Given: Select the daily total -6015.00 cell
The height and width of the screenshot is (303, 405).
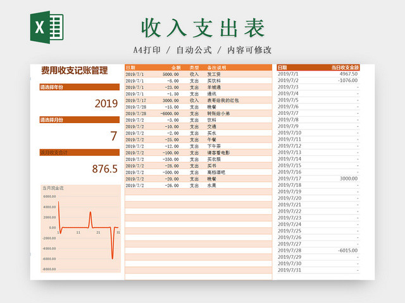Looking at the screenshot, I should (x=347, y=251).
